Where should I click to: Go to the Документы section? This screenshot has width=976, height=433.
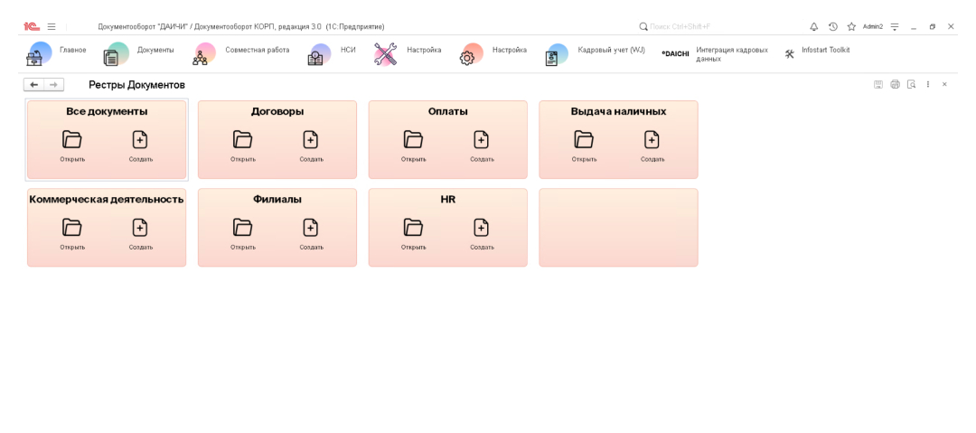pos(139,53)
